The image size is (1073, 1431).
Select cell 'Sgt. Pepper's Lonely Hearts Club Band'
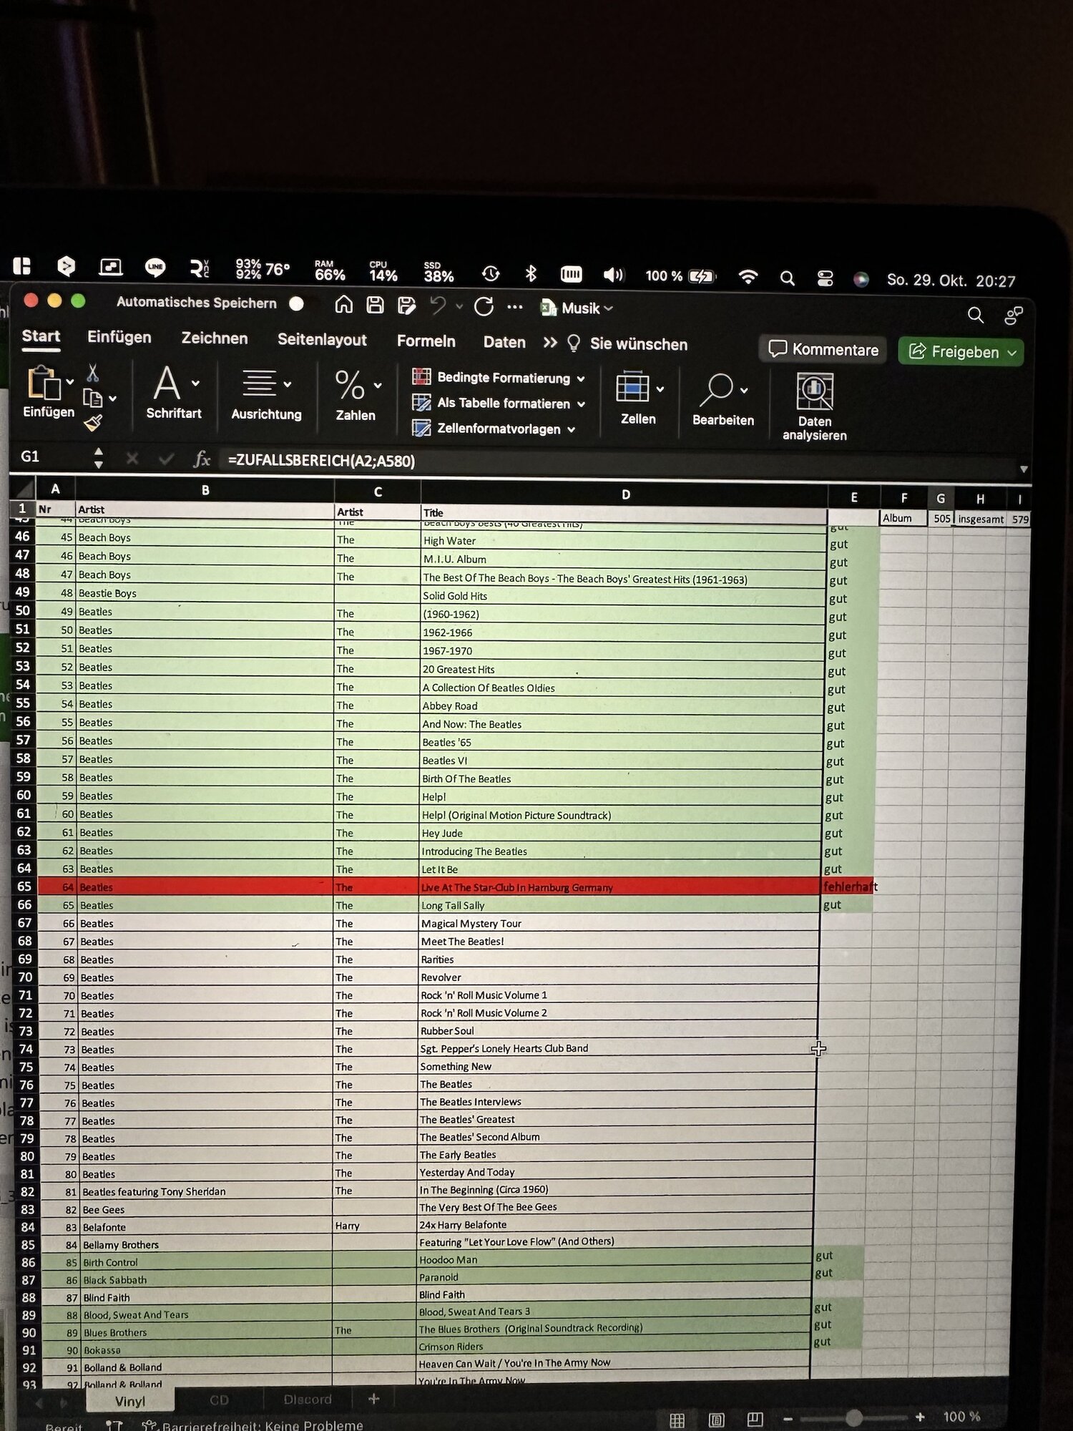[x=618, y=1048]
